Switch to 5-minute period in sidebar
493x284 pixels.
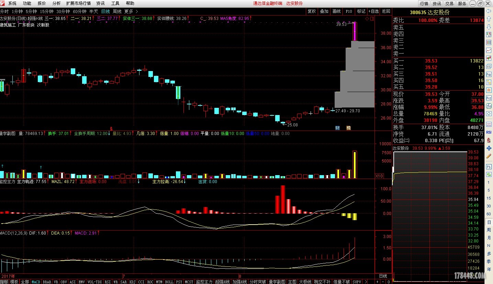489,190
